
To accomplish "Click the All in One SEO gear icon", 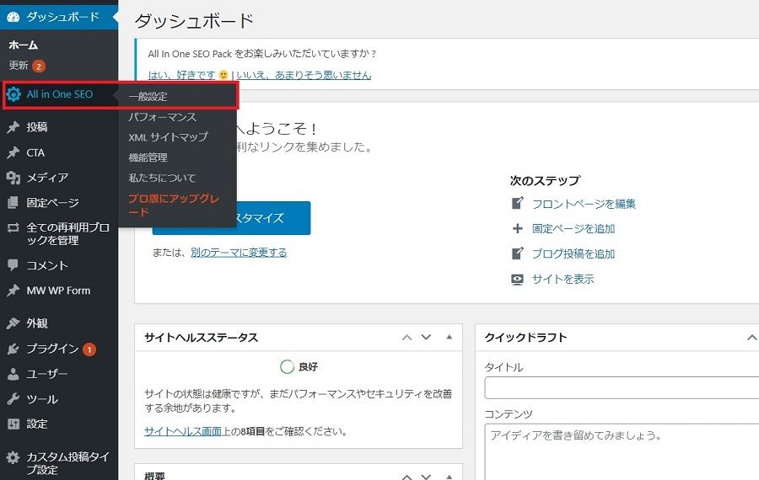I will click(x=13, y=94).
